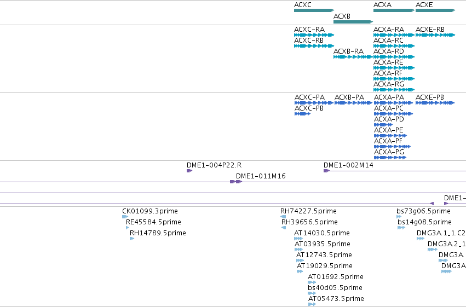Click the ACXC-RA transcript
Screen dimensions: 466x307
(x=314, y=35)
